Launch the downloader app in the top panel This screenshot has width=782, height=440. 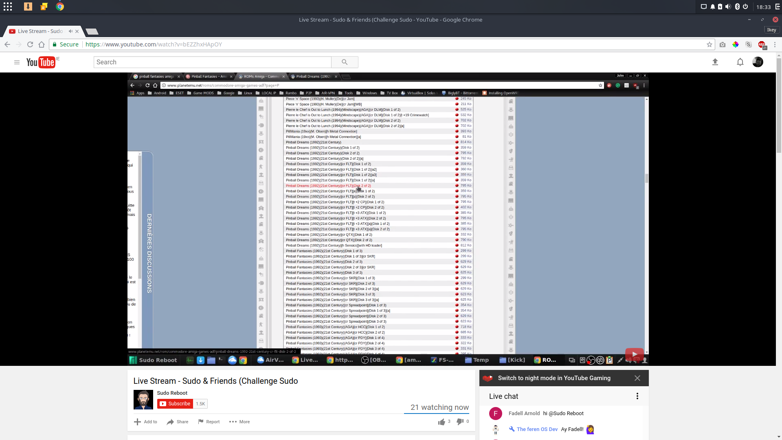click(28, 7)
